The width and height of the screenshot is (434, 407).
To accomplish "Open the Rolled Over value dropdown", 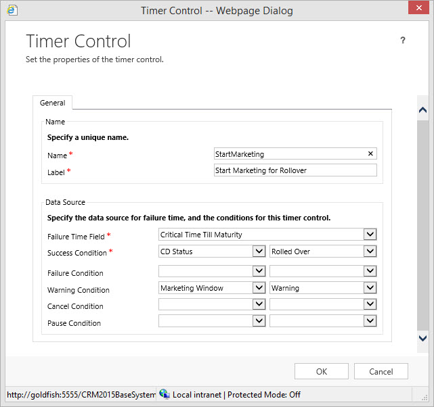I will click(370, 252).
